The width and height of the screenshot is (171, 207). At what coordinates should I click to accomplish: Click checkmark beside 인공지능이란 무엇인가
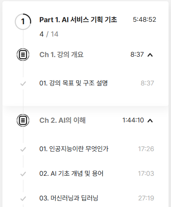(x=23, y=149)
